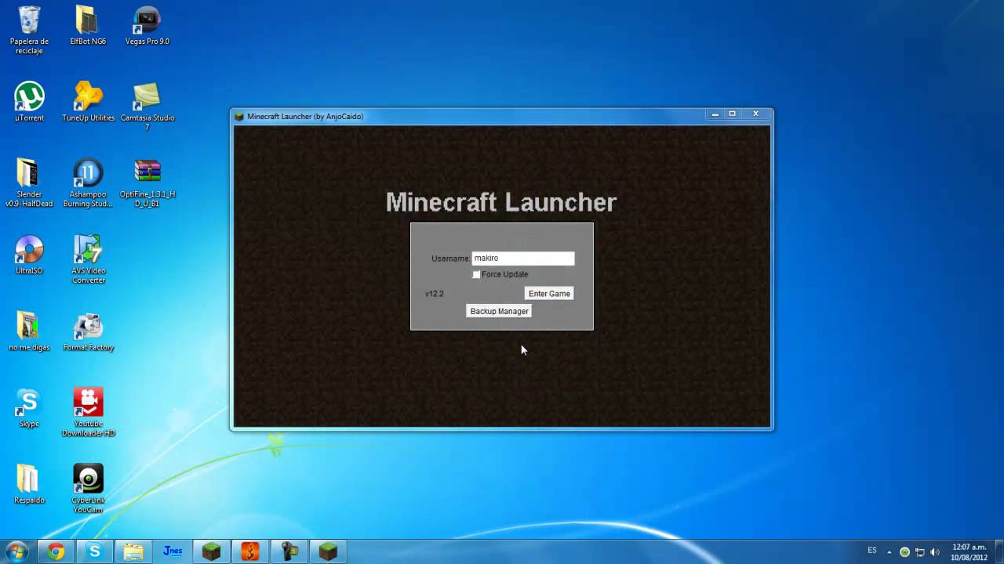
Task: Open Jnes emulator taskbar button
Action: click(x=173, y=551)
